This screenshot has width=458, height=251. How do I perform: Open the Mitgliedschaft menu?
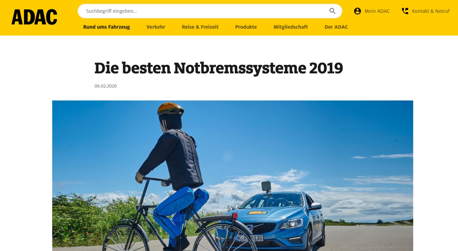pyautogui.click(x=291, y=27)
